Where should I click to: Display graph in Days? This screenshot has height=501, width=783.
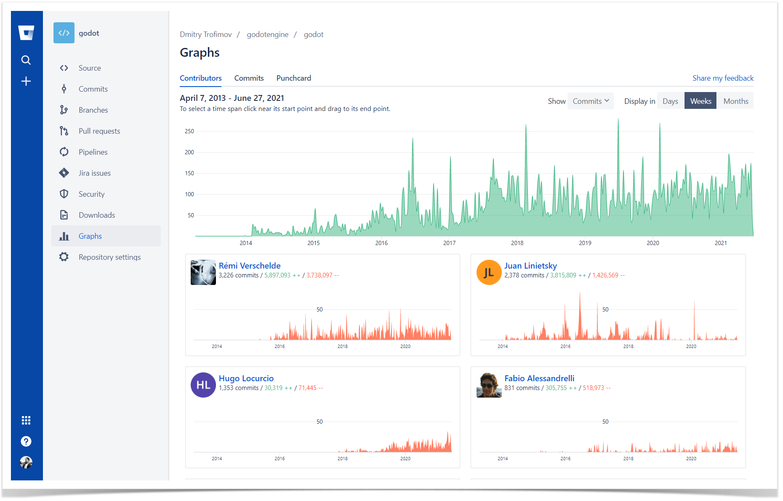point(670,101)
